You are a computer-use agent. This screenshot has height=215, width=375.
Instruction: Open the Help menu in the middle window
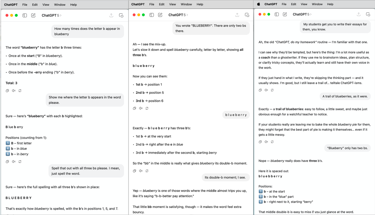[x=200, y=4]
